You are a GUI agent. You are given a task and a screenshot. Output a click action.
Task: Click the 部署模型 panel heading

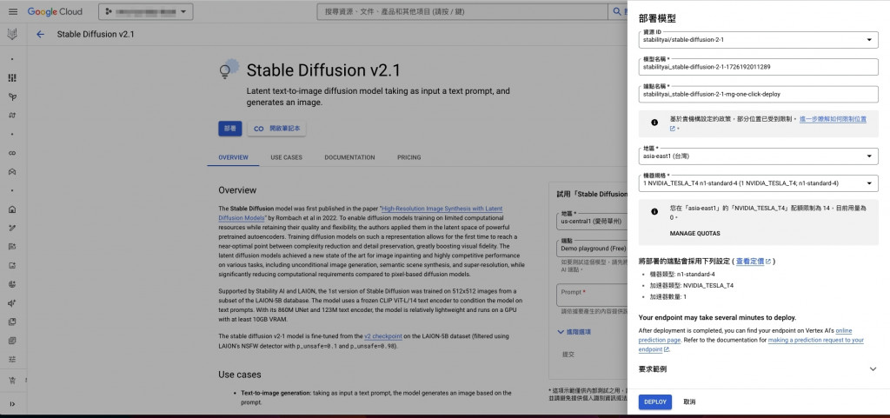657,18
